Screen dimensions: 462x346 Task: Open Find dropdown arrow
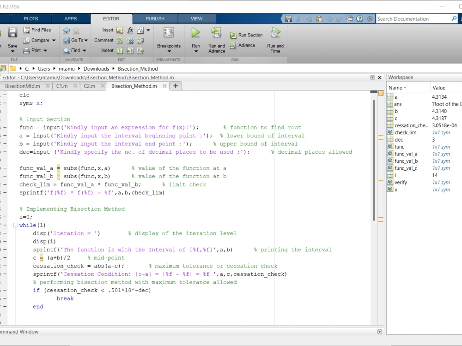[84, 51]
